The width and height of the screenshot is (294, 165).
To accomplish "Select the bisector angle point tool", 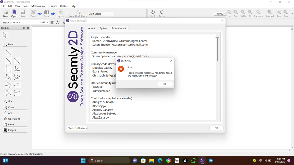I will click(17, 69).
